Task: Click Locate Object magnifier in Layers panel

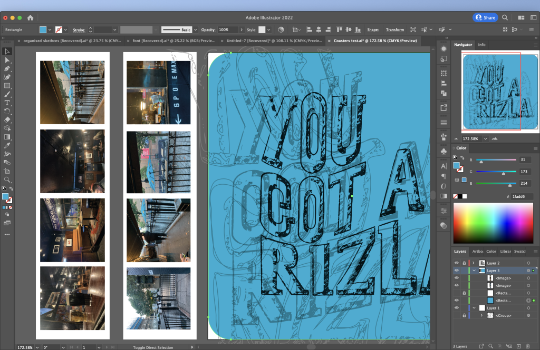Action: 490,346
